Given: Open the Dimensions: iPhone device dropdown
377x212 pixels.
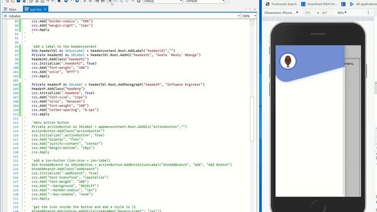Looking at the screenshot, I should 281,13.
